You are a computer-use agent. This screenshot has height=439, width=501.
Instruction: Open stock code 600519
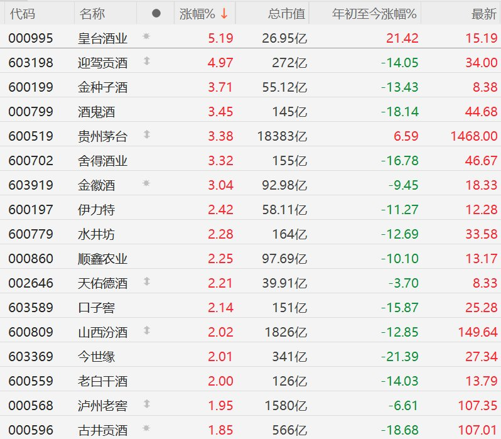coord(31,136)
